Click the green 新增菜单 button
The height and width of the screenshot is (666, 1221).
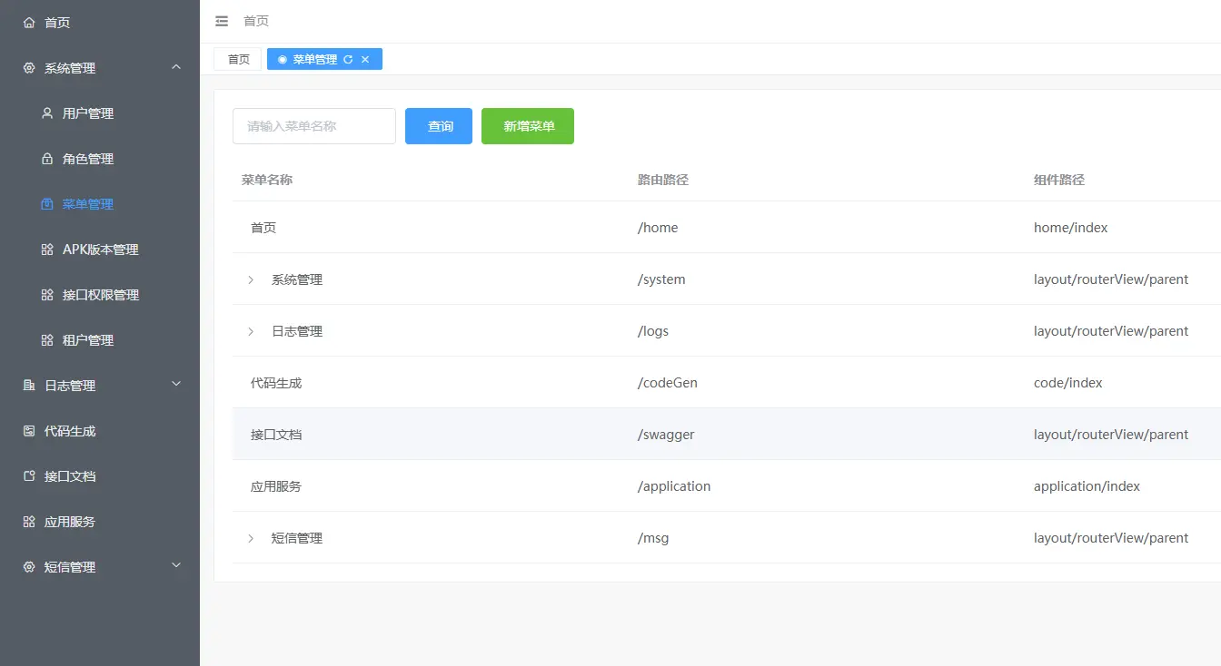tap(527, 126)
